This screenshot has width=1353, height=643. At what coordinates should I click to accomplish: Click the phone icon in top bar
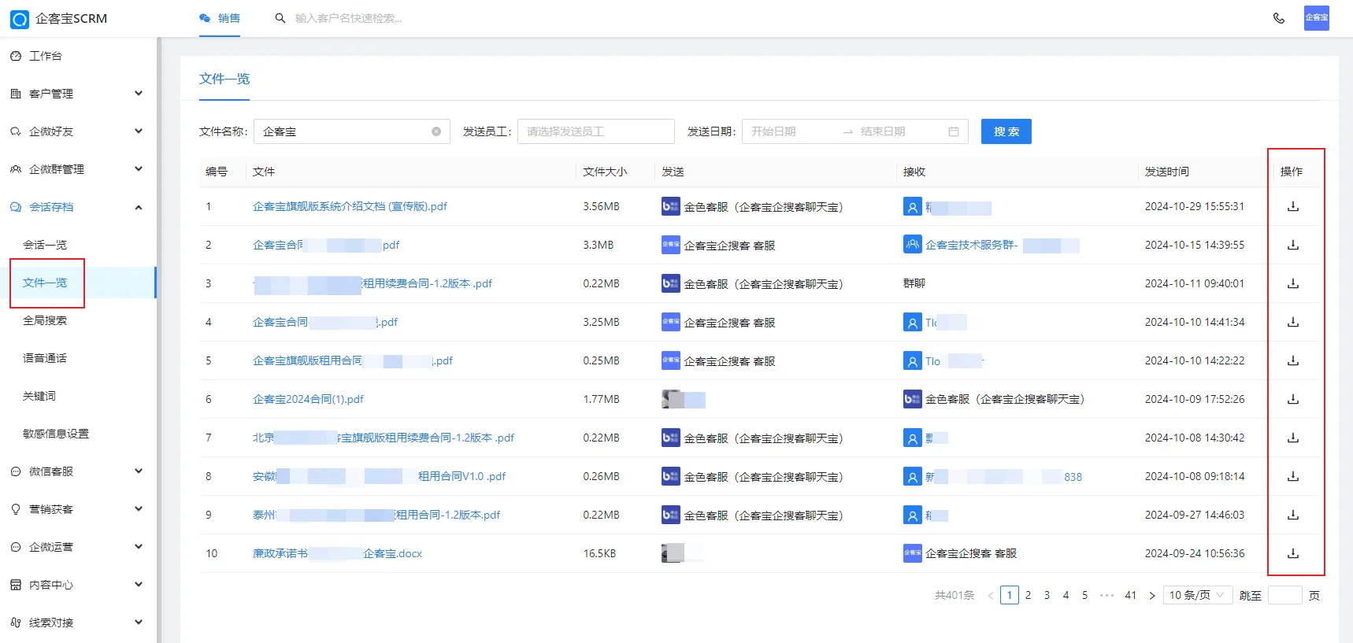(1279, 18)
